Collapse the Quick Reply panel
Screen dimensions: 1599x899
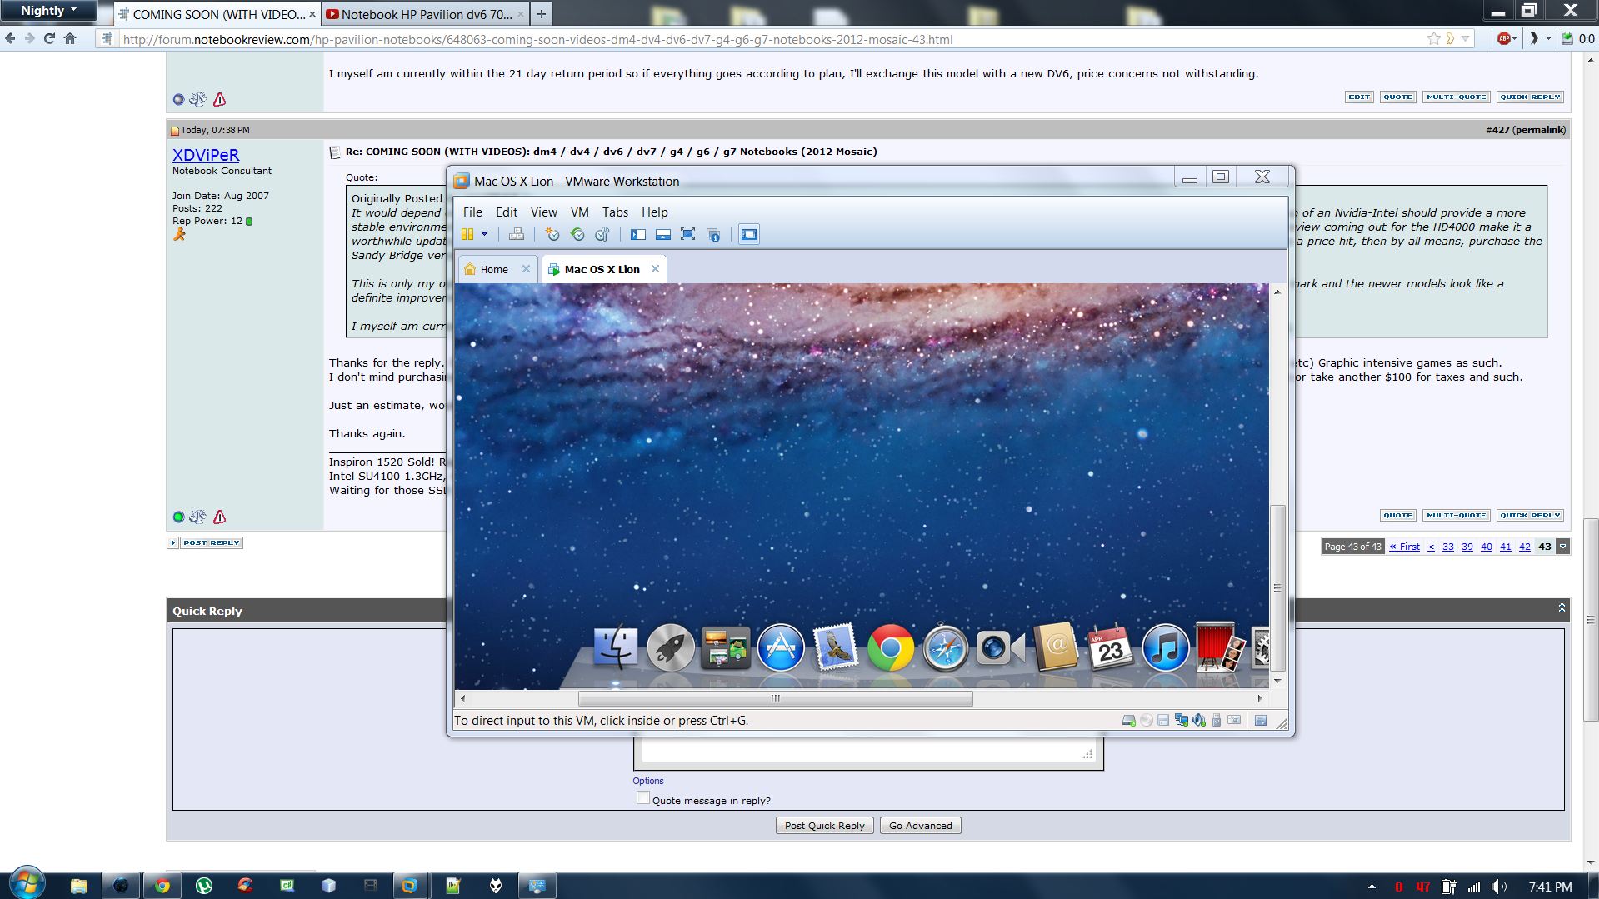pyautogui.click(x=1562, y=608)
